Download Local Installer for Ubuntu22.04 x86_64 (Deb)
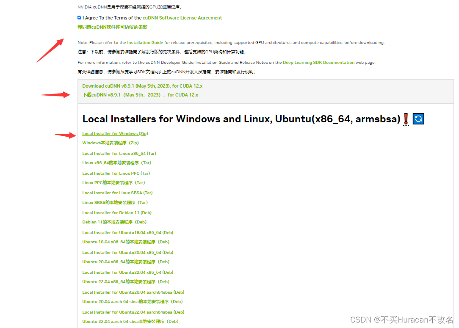The height and width of the screenshot is (328, 459). [127, 273]
